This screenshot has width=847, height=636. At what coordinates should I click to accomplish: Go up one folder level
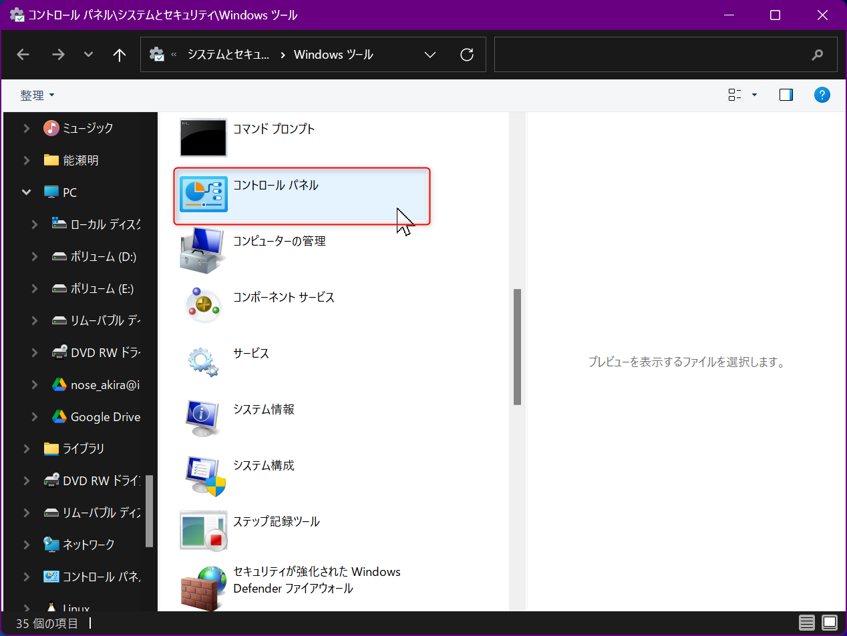(120, 55)
